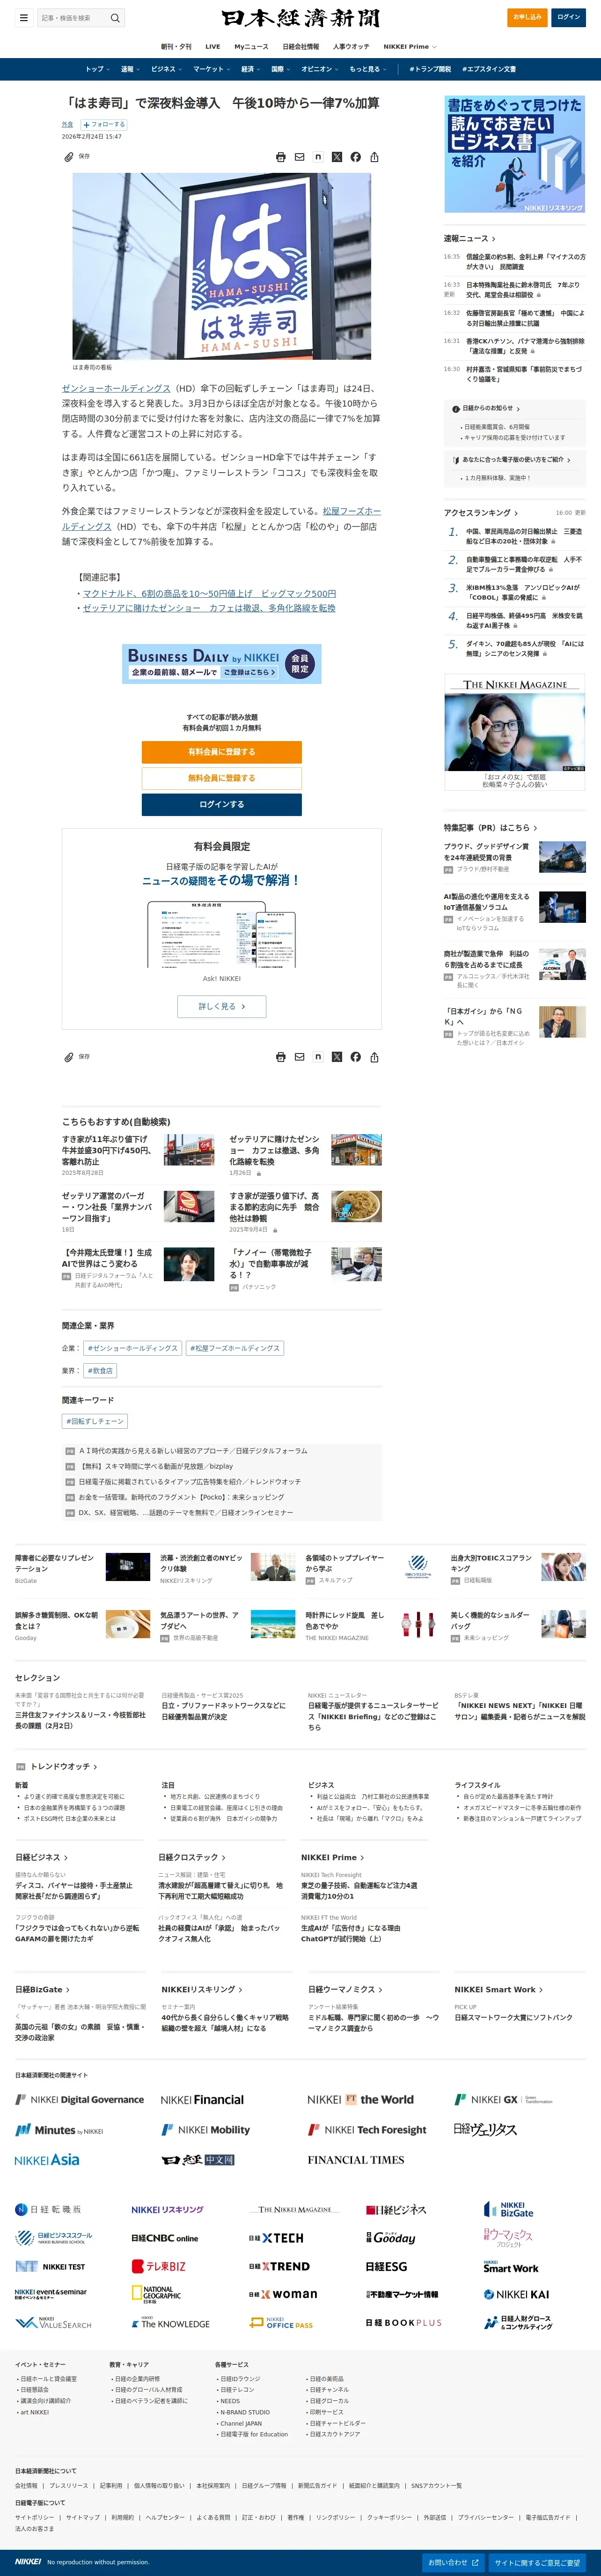Click the bottom share/export icon
Image resolution: width=601 pixels, height=2576 pixels.
[374, 1056]
